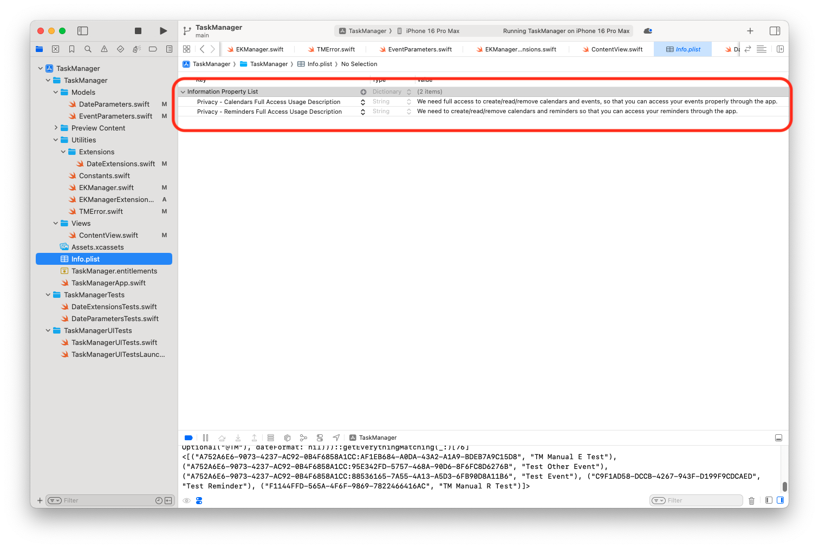The image size is (819, 548).
Task: Collapse the Views folder
Action: (x=56, y=223)
